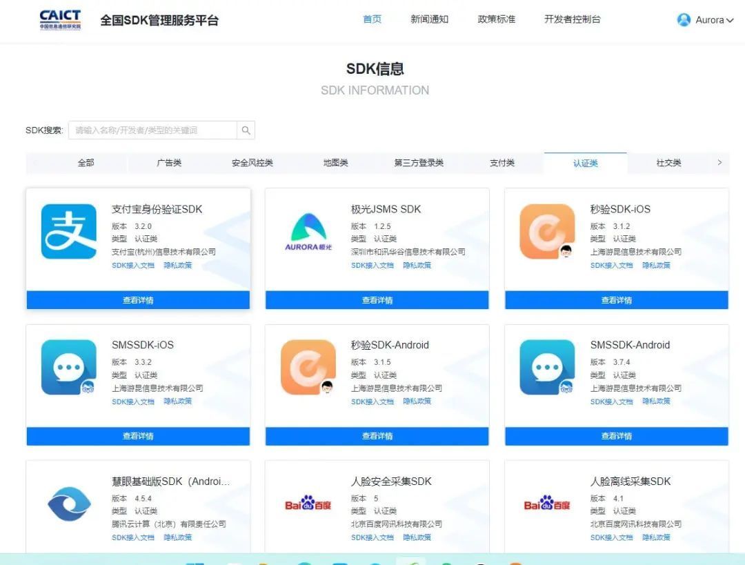
Task: Click the Aurora 极光JSMS SDK logo
Action: click(308, 232)
